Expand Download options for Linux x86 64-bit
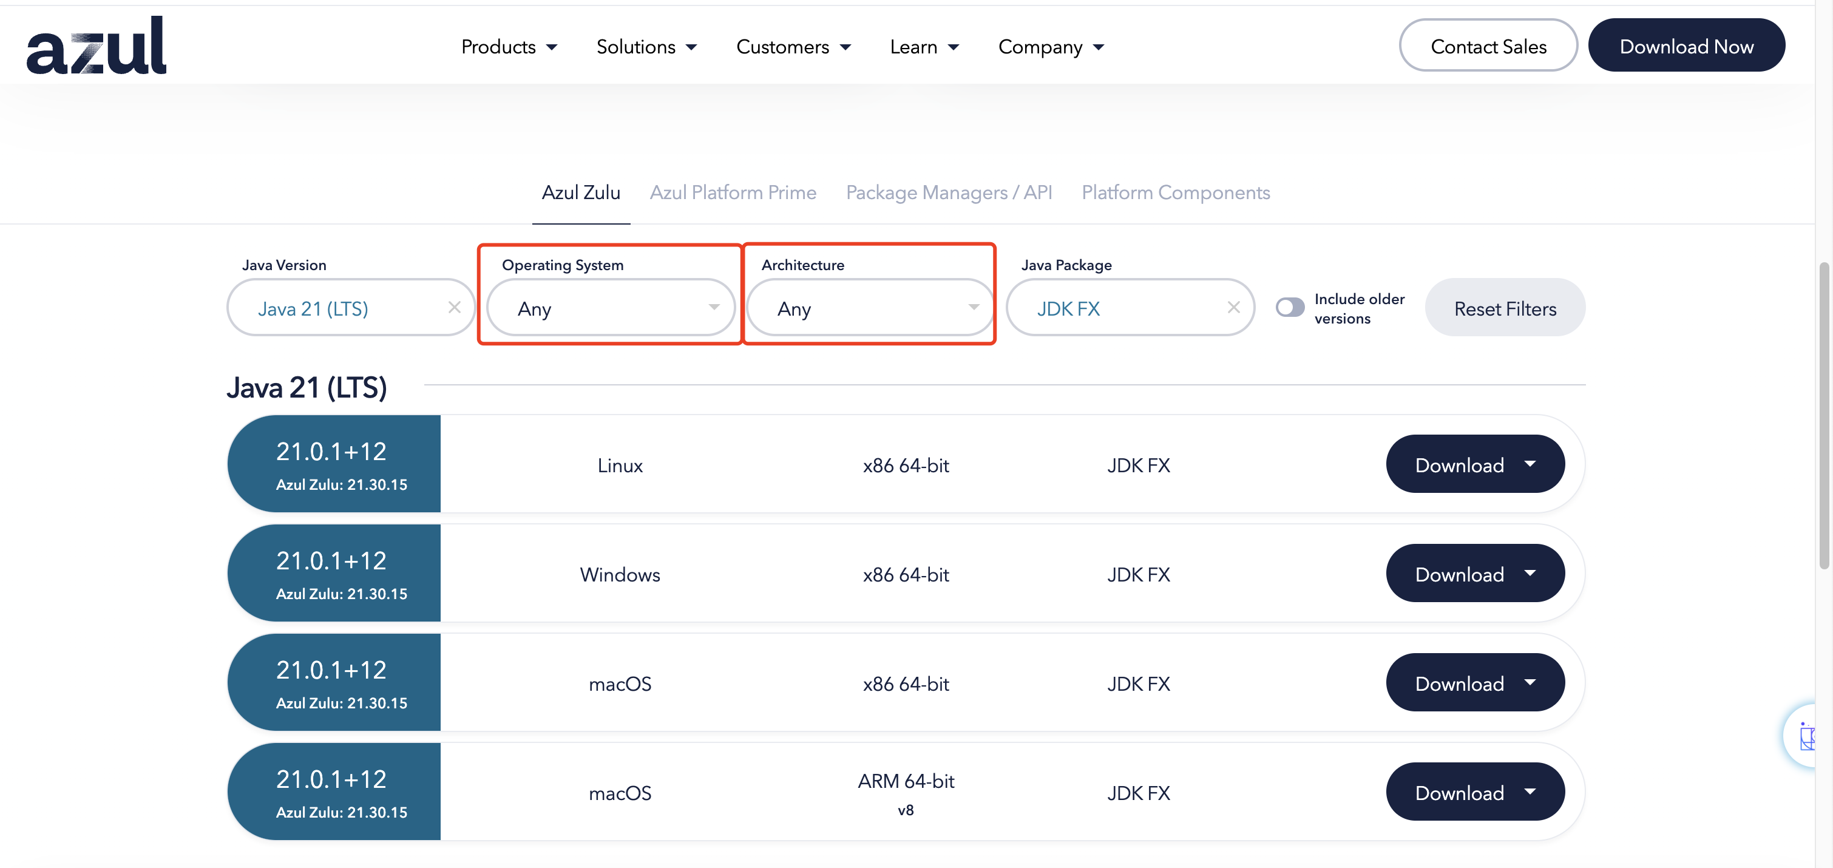The width and height of the screenshot is (1833, 868). click(x=1474, y=464)
